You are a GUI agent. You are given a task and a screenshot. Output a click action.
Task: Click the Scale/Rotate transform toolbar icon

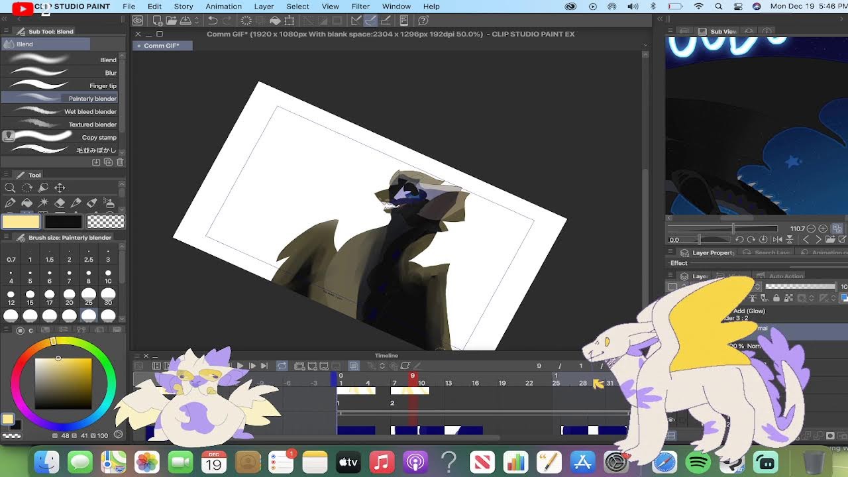click(x=290, y=21)
